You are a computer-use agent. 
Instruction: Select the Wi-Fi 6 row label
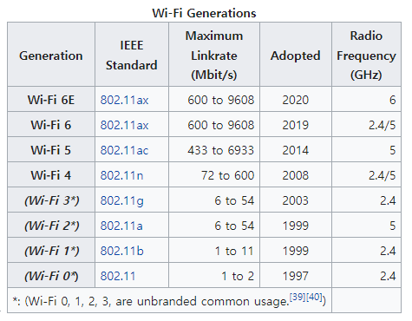pyautogui.click(x=51, y=125)
